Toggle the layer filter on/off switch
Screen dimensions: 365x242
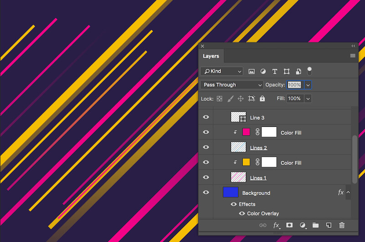click(309, 71)
